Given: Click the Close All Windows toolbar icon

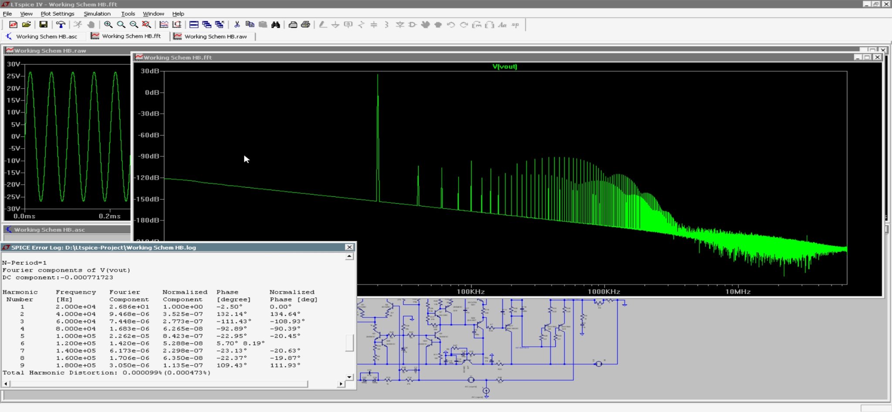Looking at the screenshot, I should (x=220, y=25).
